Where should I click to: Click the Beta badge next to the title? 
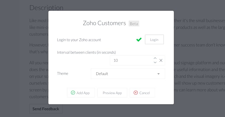[134, 24]
